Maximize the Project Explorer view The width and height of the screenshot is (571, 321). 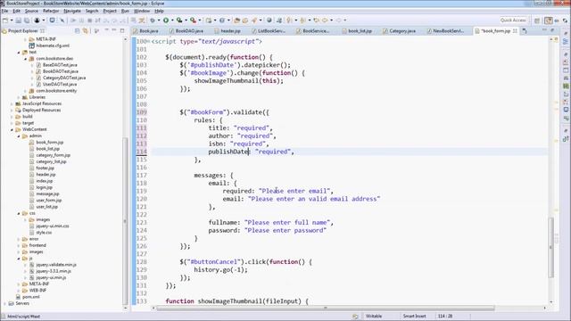[x=122, y=30]
